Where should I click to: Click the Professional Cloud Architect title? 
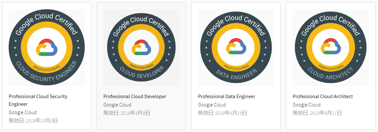pyautogui.click(x=323, y=97)
